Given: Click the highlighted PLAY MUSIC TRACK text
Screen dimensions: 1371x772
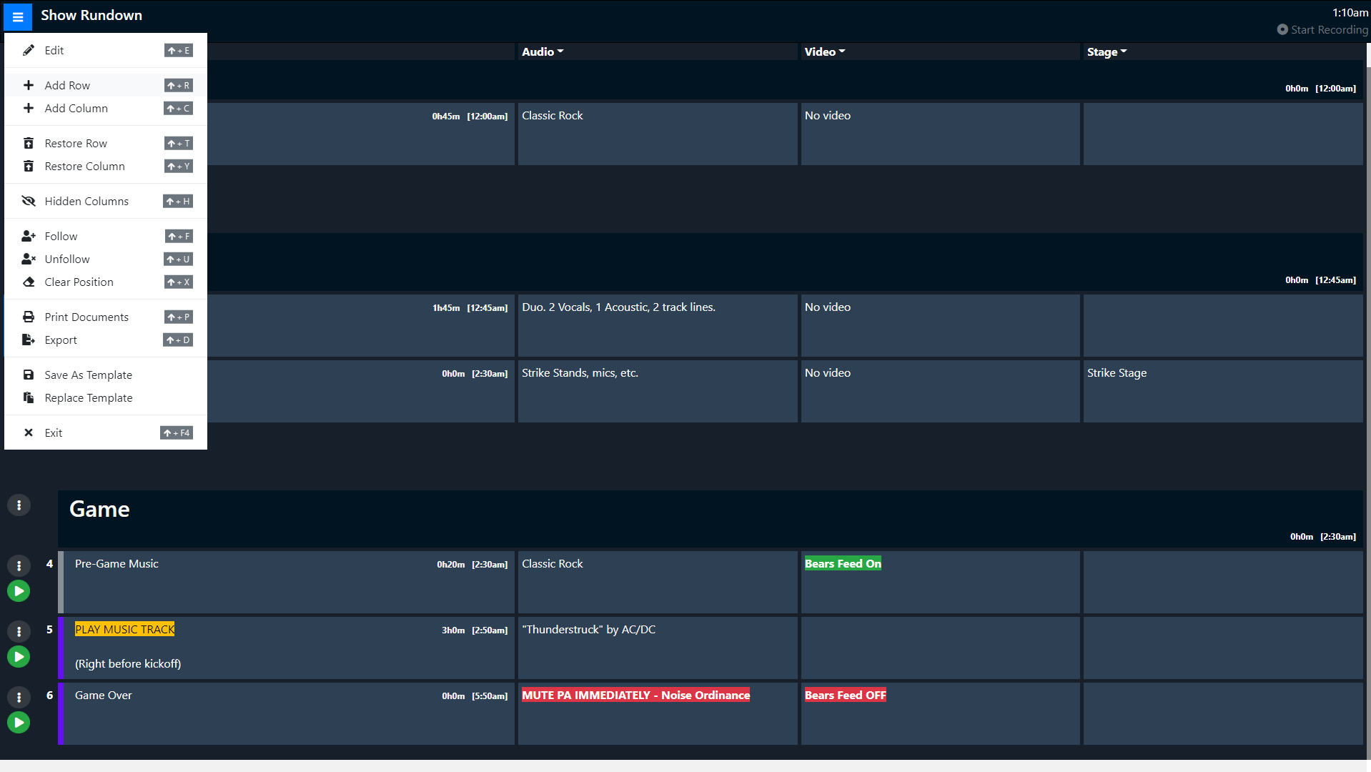Looking at the screenshot, I should (124, 629).
